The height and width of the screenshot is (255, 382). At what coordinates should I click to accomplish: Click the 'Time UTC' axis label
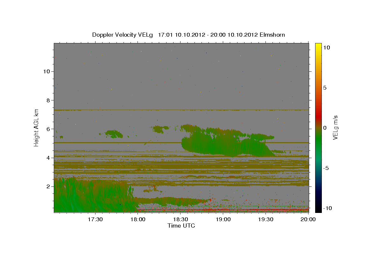click(181, 226)
